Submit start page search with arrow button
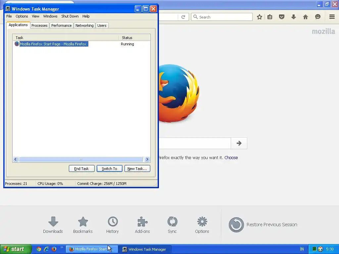This screenshot has height=254, width=339. pos(239,143)
